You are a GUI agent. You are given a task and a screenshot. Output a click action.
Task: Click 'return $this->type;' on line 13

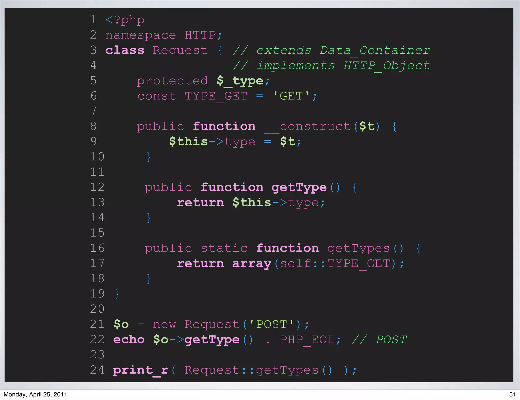(x=251, y=203)
